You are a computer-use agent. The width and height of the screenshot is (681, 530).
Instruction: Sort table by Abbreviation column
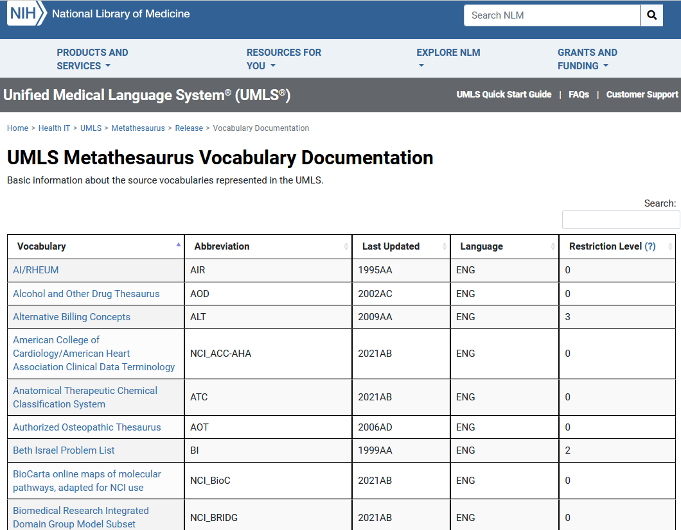(268, 246)
